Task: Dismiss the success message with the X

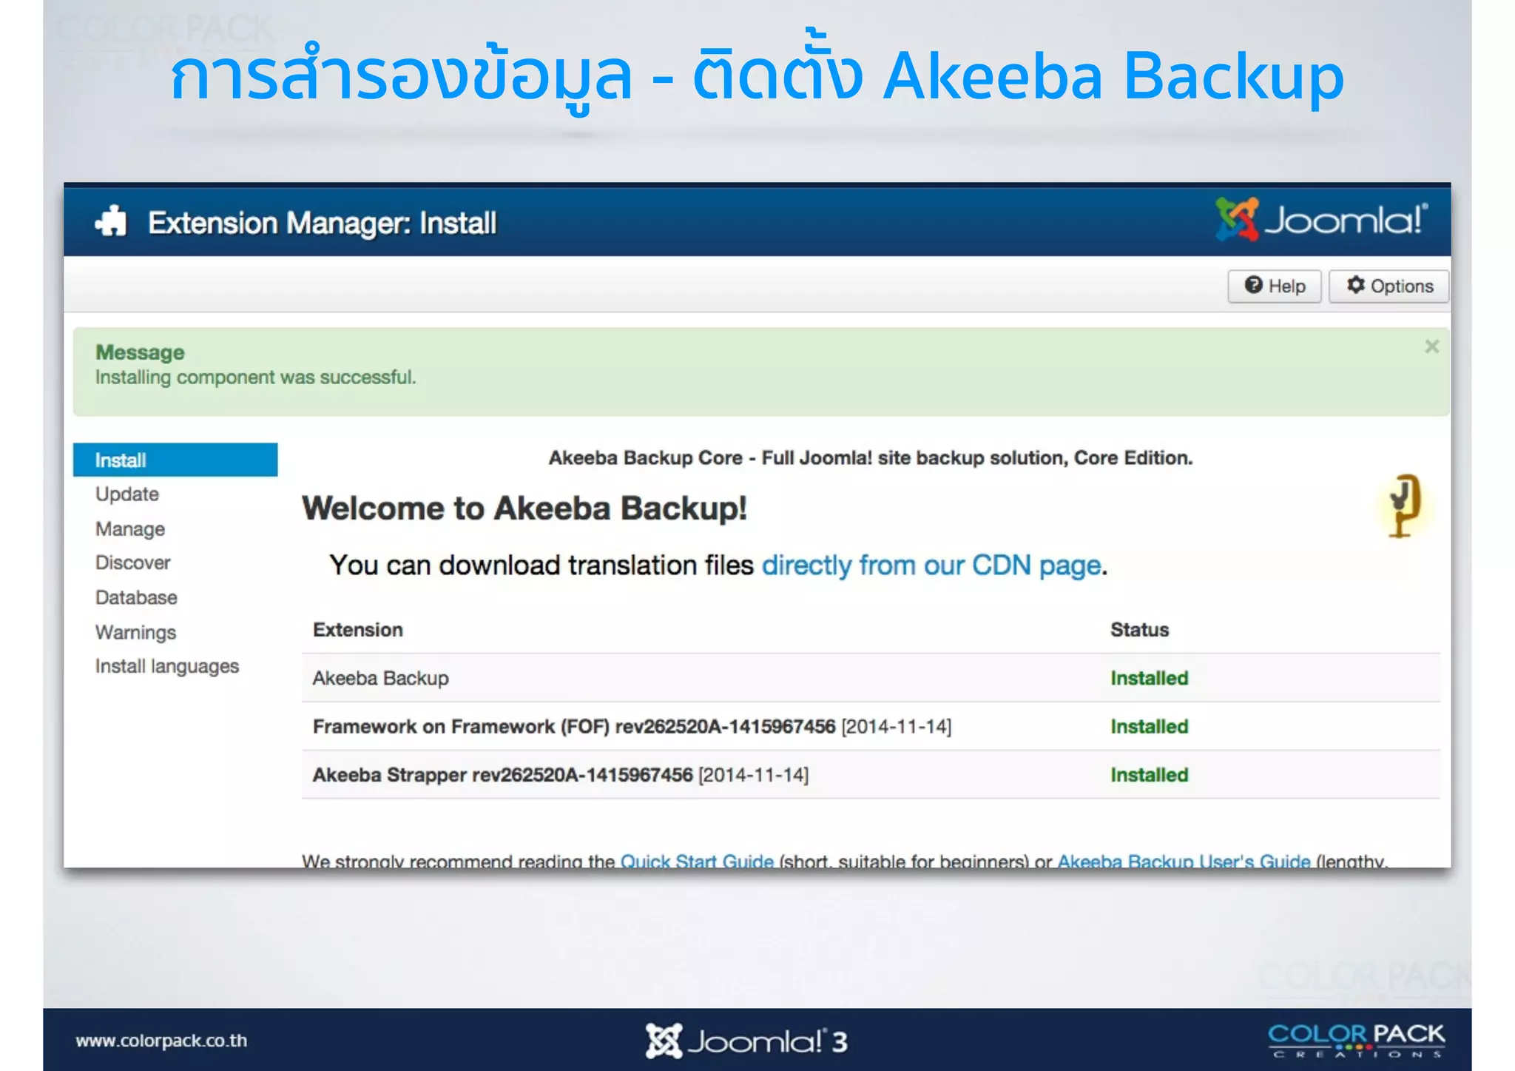Action: [1431, 346]
